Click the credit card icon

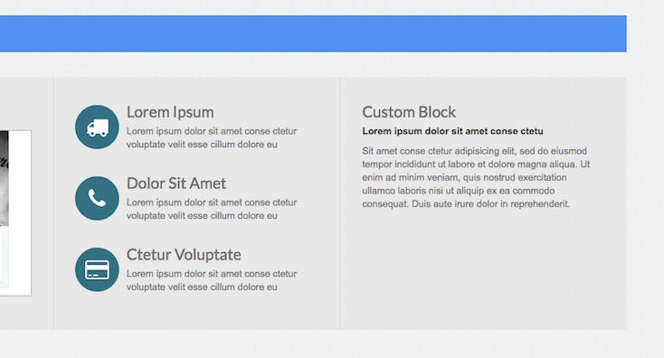coord(97,269)
